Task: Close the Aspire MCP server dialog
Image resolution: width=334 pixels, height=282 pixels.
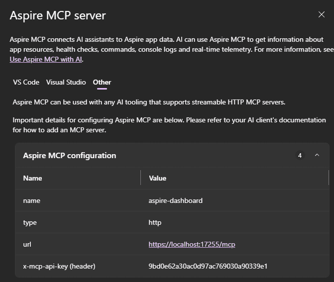Action: tap(321, 15)
